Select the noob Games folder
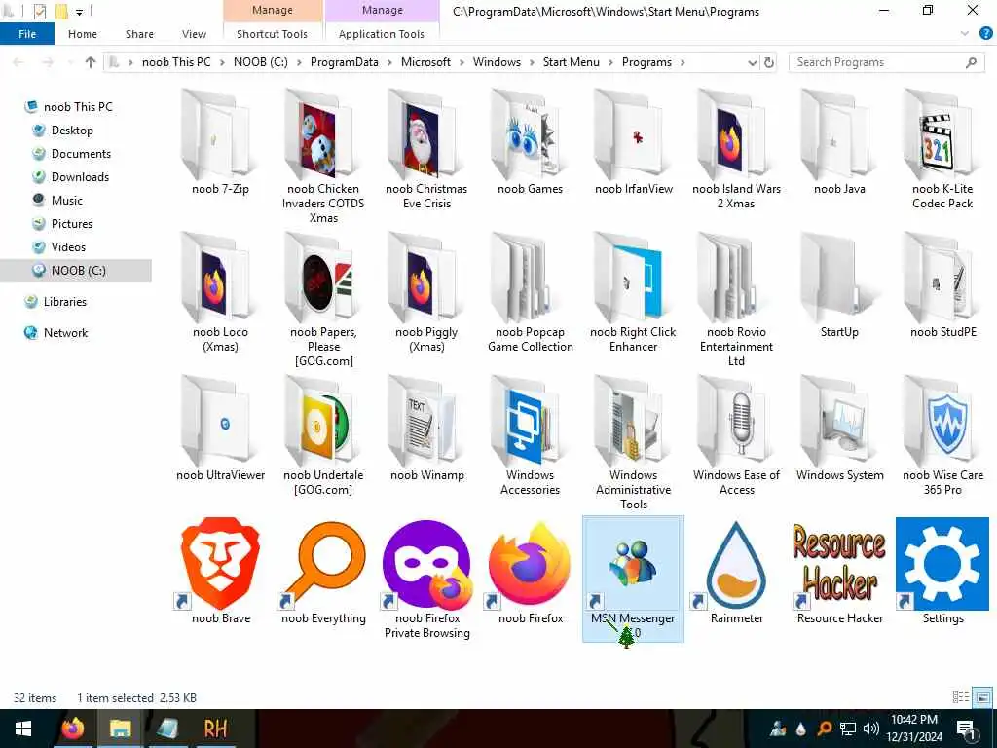This screenshot has height=748, width=997. click(x=530, y=141)
